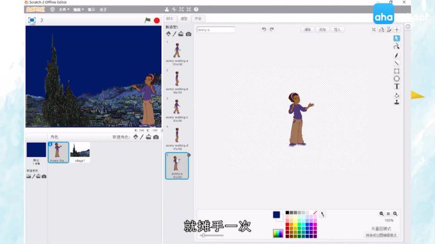Open the rainbow gradient color picker
The width and height of the screenshot is (435, 244).
pyautogui.click(x=278, y=233)
